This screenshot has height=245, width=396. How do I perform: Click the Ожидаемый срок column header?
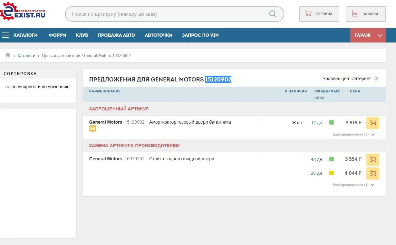[327, 94]
